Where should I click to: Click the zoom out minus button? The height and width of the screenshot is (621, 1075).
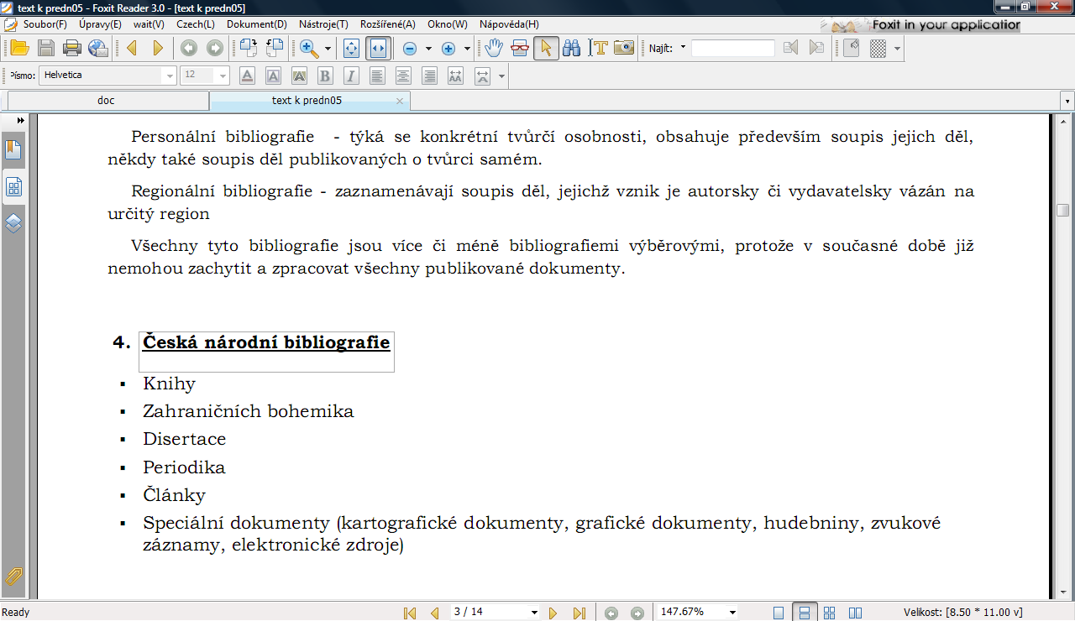pos(410,49)
